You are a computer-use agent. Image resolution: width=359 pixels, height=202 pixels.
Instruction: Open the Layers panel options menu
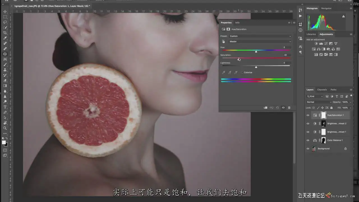click(x=351, y=90)
